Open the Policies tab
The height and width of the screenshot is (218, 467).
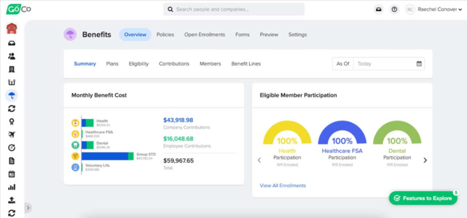tap(165, 35)
